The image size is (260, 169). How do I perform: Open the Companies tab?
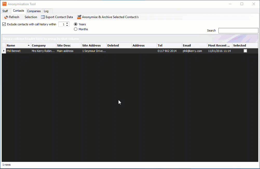[34, 11]
